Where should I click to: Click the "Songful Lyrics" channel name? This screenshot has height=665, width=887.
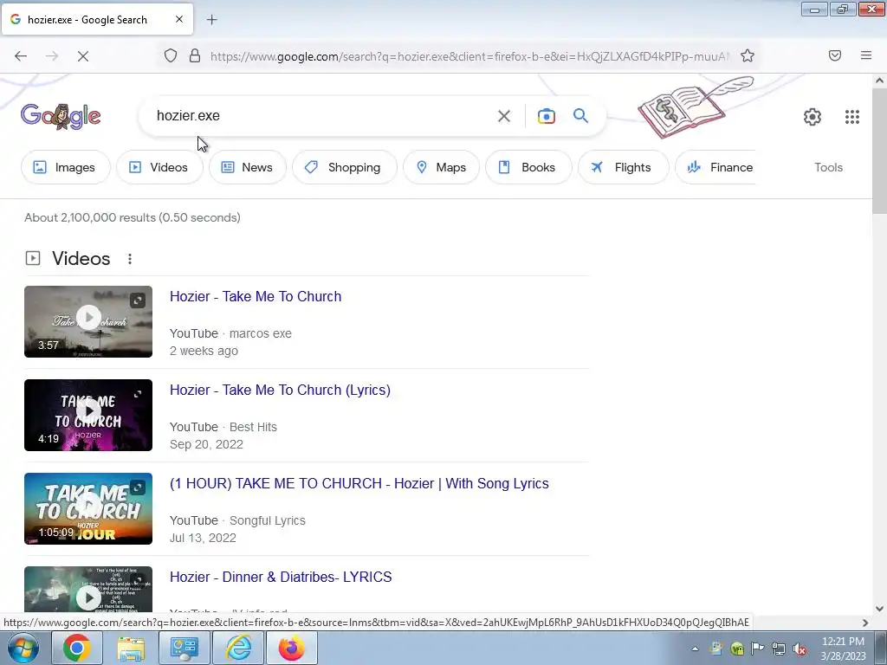click(x=267, y=520)
